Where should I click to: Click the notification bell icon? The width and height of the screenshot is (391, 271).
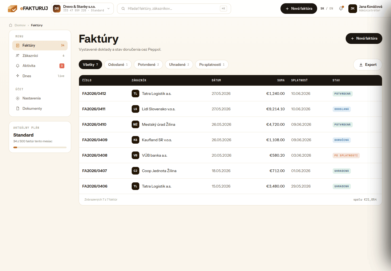[x=341, y=8]
